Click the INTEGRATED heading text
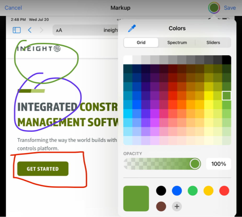 pos(47,107)
